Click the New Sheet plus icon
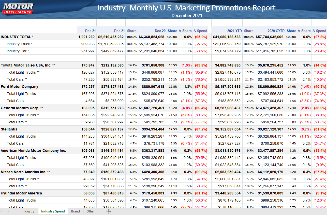Viewport: 327px width, 215px height. 109,211
